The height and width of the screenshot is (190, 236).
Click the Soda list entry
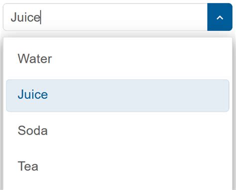(x=118, y=131)
